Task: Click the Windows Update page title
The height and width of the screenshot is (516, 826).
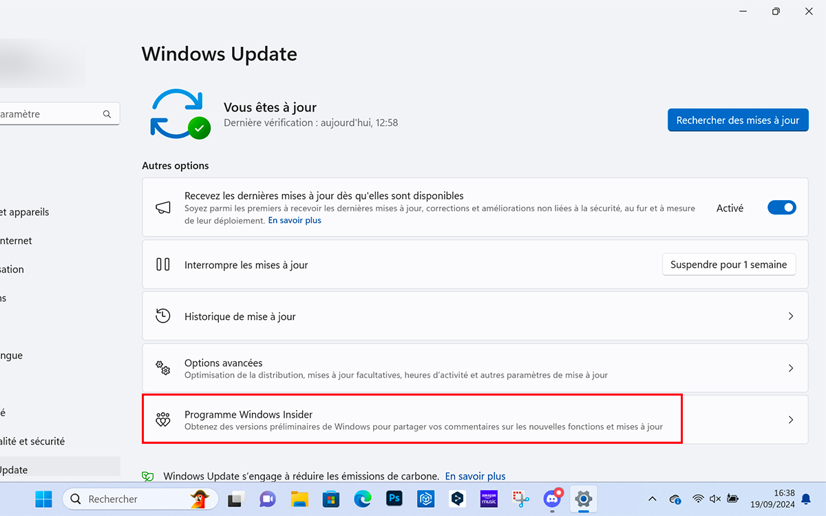Action: (220, 54)
